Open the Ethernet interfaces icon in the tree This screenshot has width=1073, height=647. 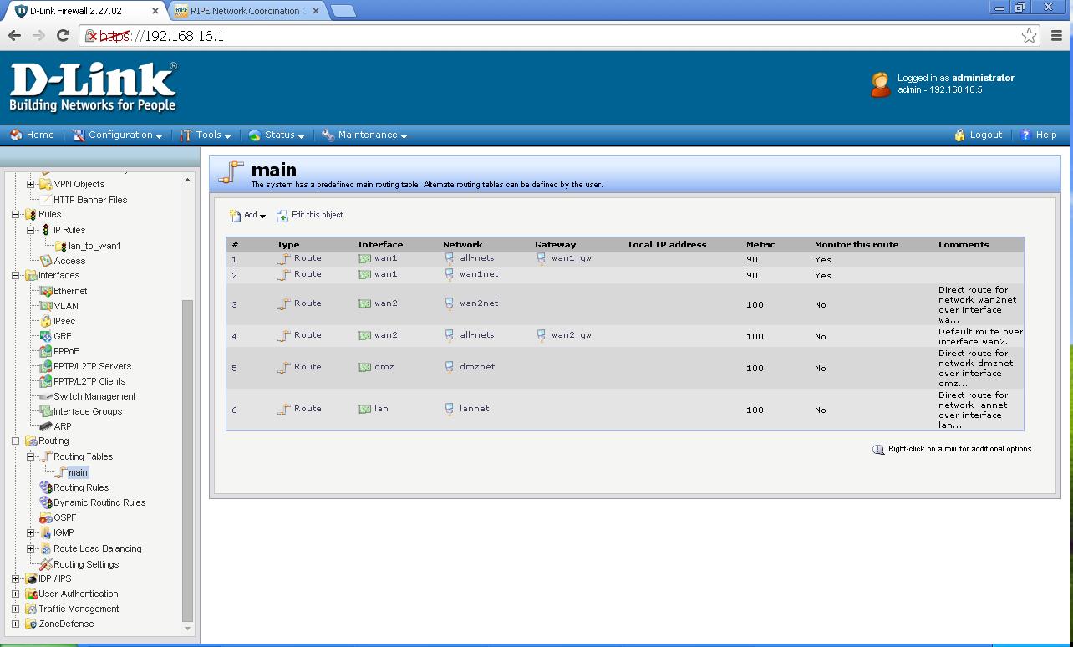click(46, 291)
